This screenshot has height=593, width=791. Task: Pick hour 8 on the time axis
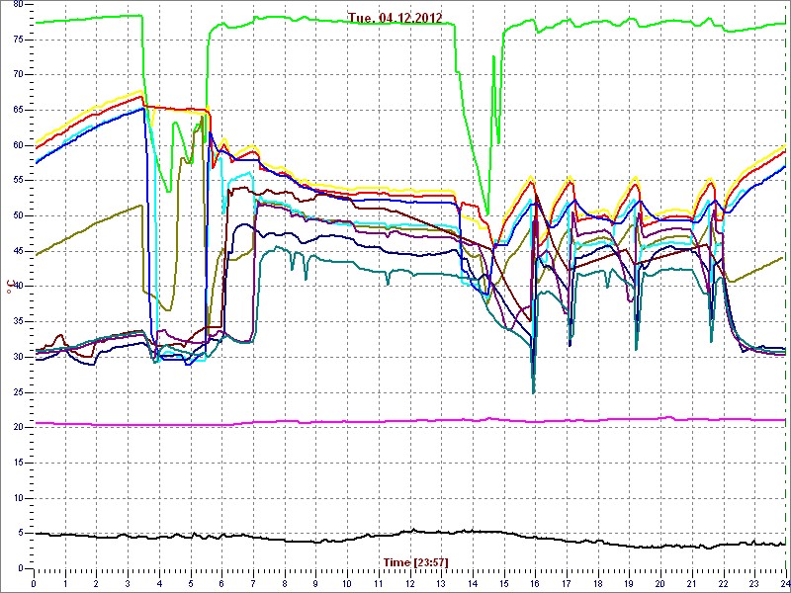click(x=284, y=584)
